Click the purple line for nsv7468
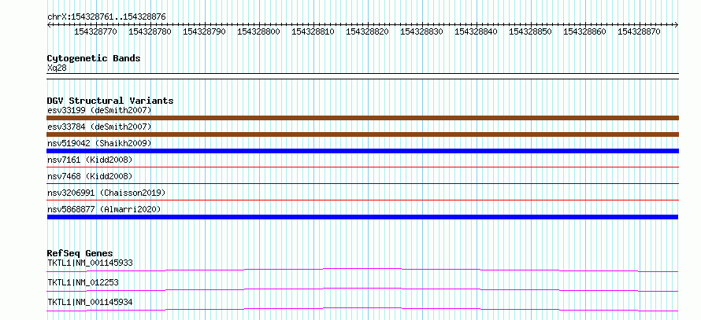Screen dimensions: 701x320 tap(362, 183)
